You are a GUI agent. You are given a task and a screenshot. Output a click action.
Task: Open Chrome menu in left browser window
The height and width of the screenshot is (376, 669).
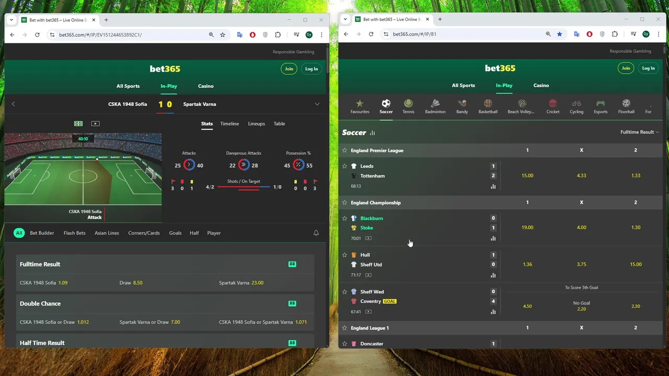[321, 35]
